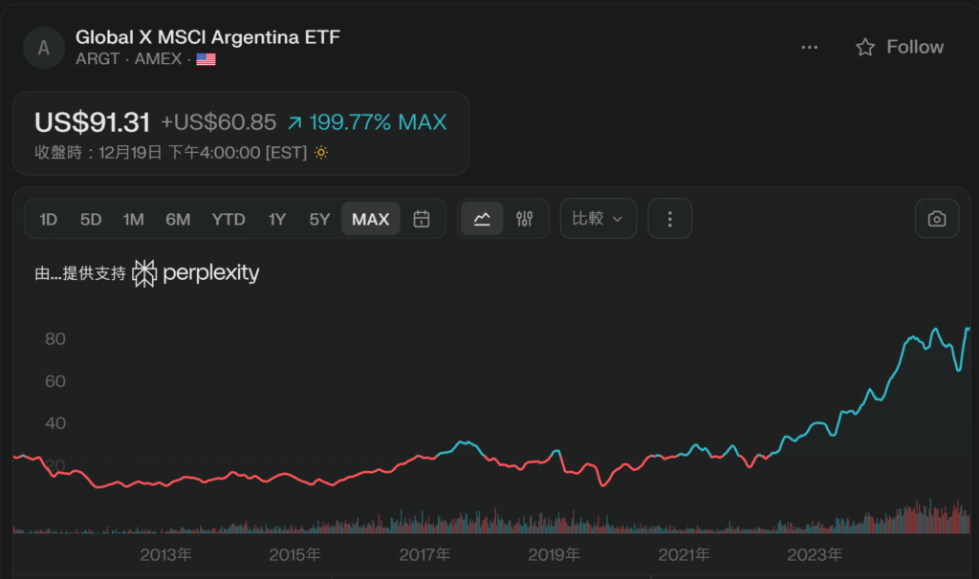979x579 pixels.
Task: Select the MAX range toggle
Action: coord(370,219)
